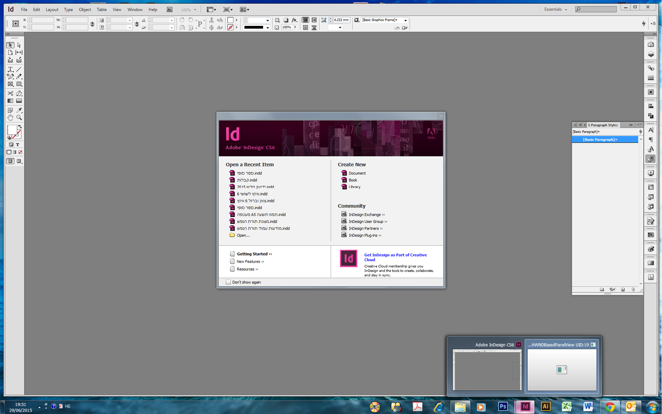Enable the lightning Quick Apply button
Image resolution: width=662 pixels, height=414 pixels.
pos(644,23)
